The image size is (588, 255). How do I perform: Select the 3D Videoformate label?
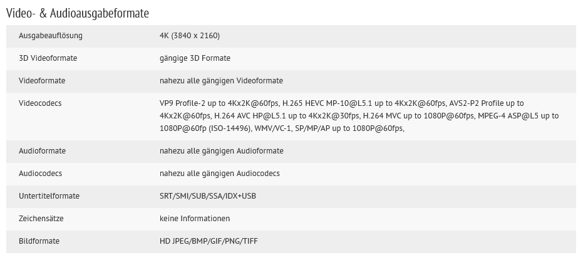pyautogui.click(x=48, y=58)
